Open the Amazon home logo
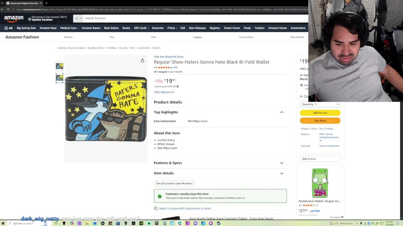This screenshot has width=403, height=226. pyautogui.click(x=14, y=19)
